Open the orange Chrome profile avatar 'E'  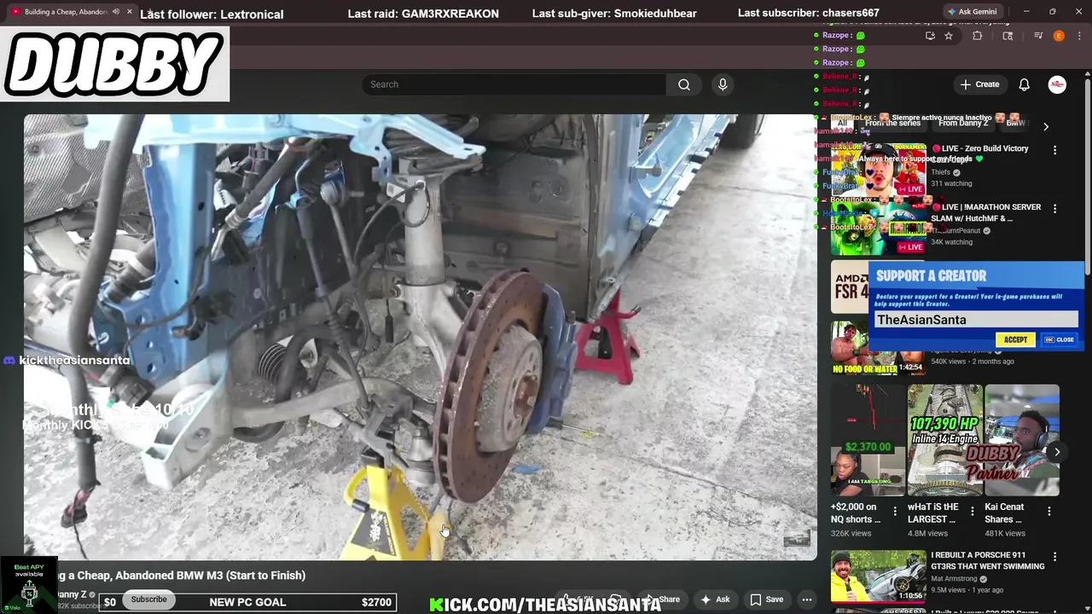(1059, 36)
